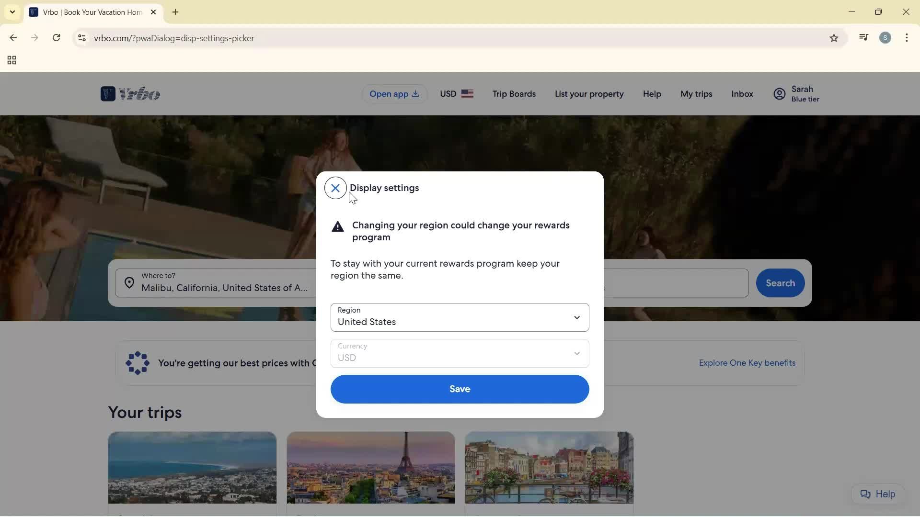This screenshot has width=920, height=517.
Task: Click the location pin in the search field
Action: tap(129, 282)
